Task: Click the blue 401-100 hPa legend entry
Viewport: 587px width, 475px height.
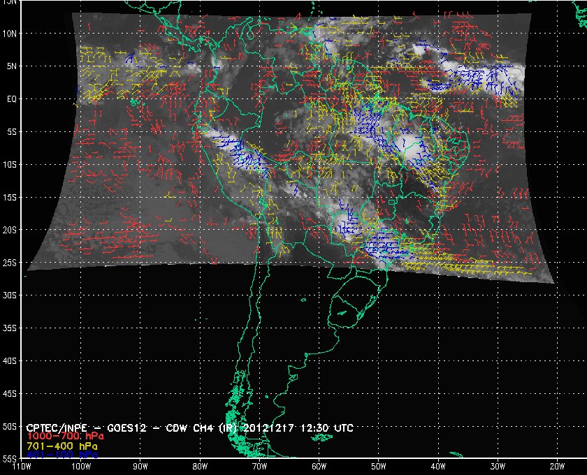Action: pos(61,454)
